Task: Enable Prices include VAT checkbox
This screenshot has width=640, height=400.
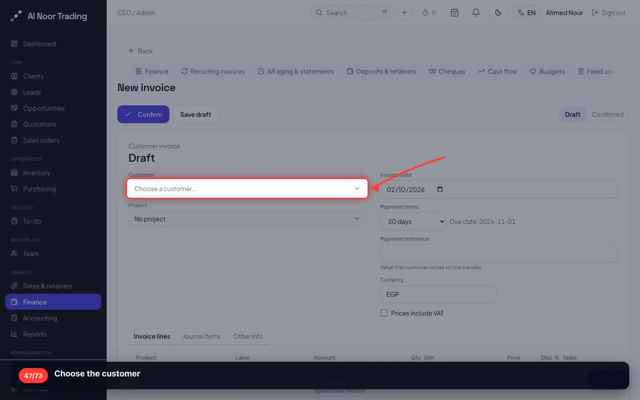Action: coord(384,313)
